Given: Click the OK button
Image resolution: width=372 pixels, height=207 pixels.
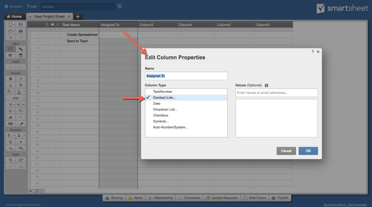Looking at the screenshot, I should [308, 151].
